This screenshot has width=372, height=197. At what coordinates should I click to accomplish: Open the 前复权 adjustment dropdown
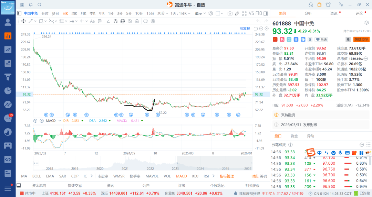point(245,29)
